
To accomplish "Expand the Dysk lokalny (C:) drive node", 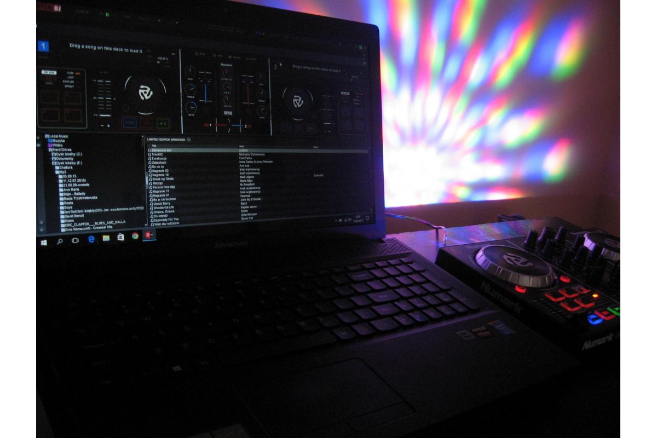I will point(67,154).
